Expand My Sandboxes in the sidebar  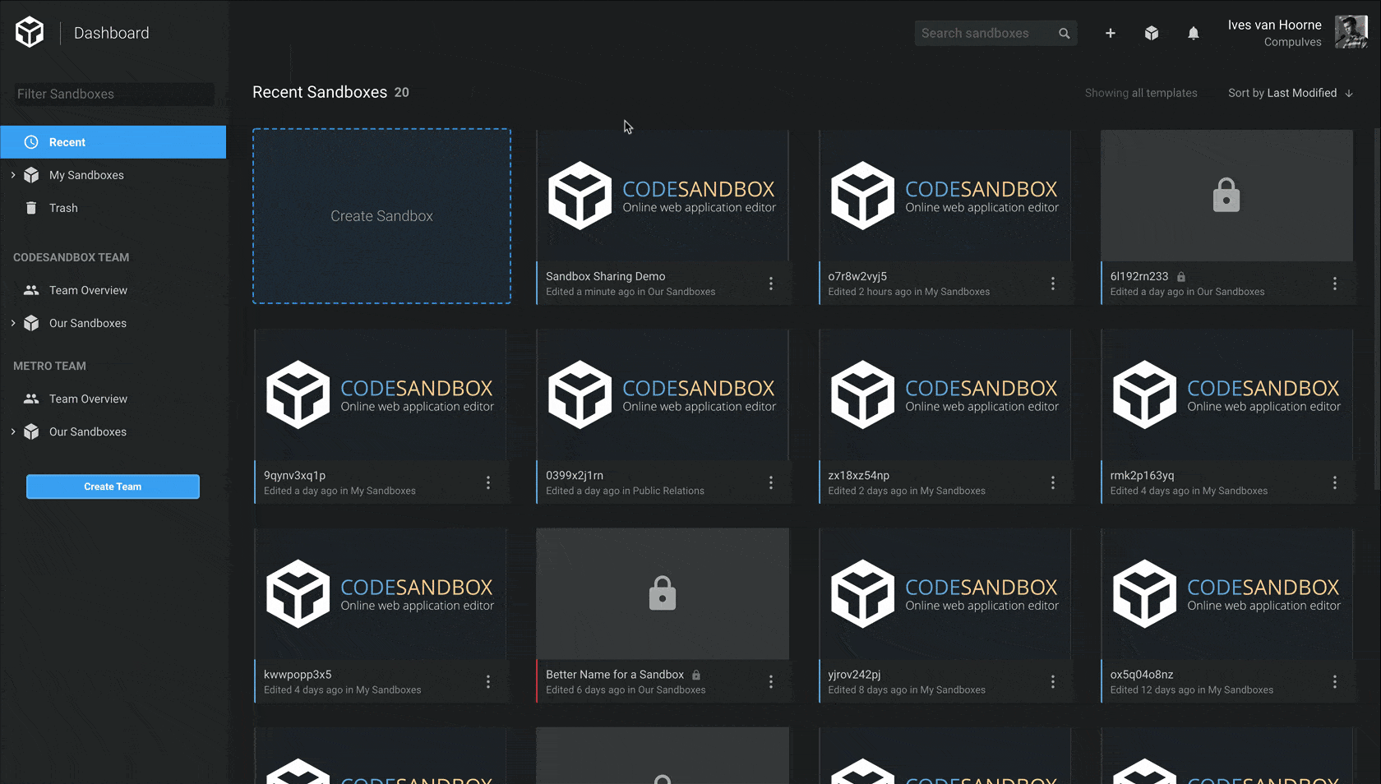pos(13,175)
